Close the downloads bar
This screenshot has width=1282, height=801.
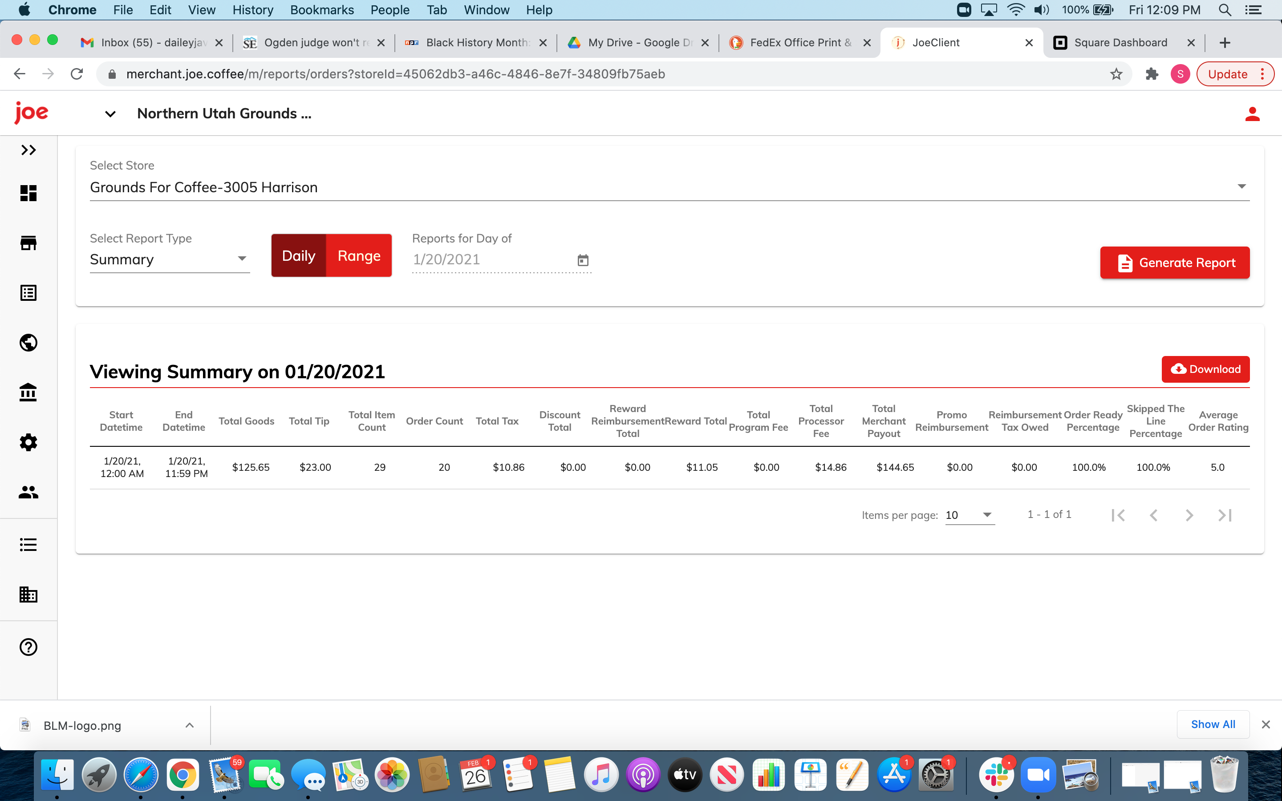click(1266, 724)
